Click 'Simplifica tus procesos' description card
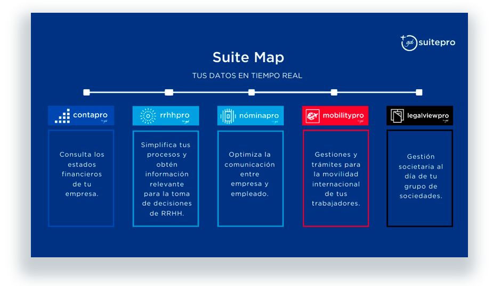 pos(166,179)
